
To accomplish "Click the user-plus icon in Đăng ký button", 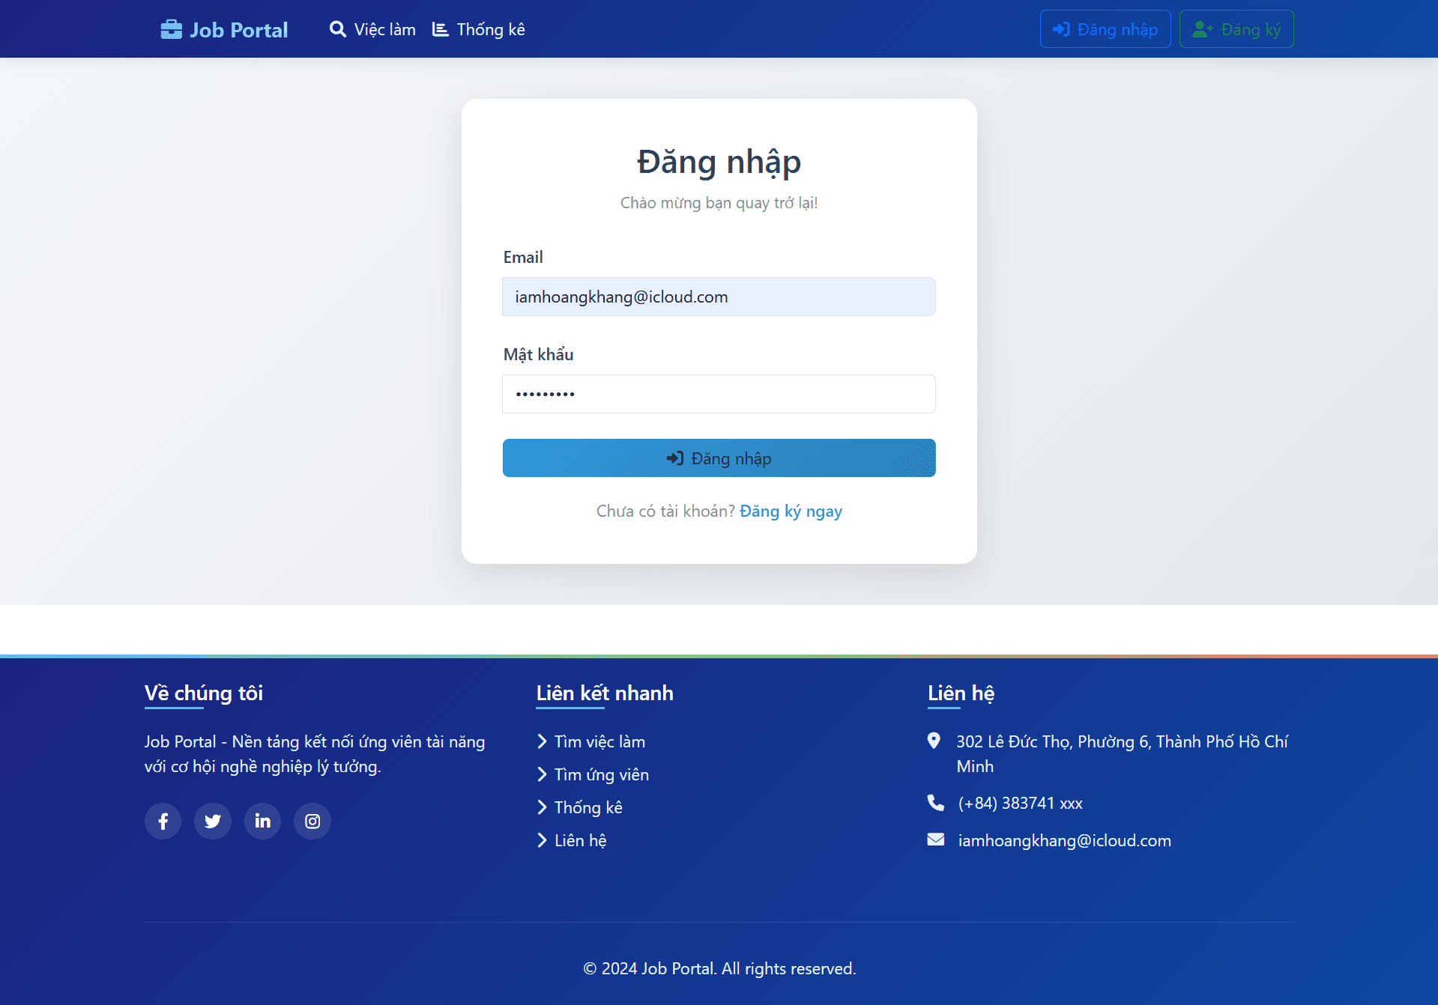I will [1203, 29].
